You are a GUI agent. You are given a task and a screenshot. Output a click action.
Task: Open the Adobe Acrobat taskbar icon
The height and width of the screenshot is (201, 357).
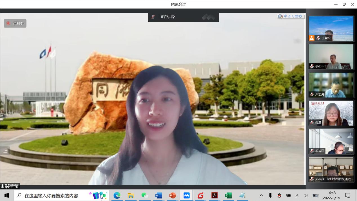215,195
